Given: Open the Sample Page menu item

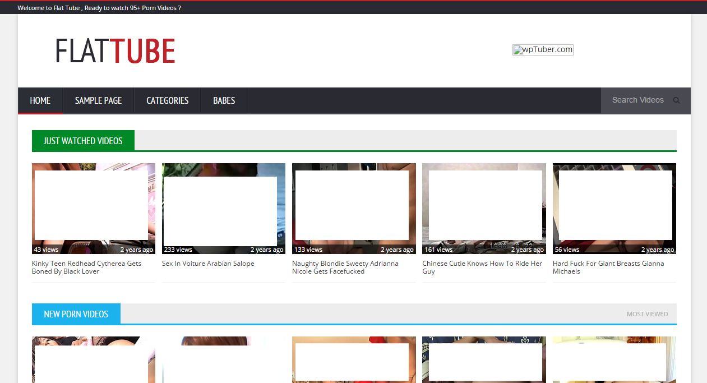Looking at the screenshot, I should click(98, 101).
